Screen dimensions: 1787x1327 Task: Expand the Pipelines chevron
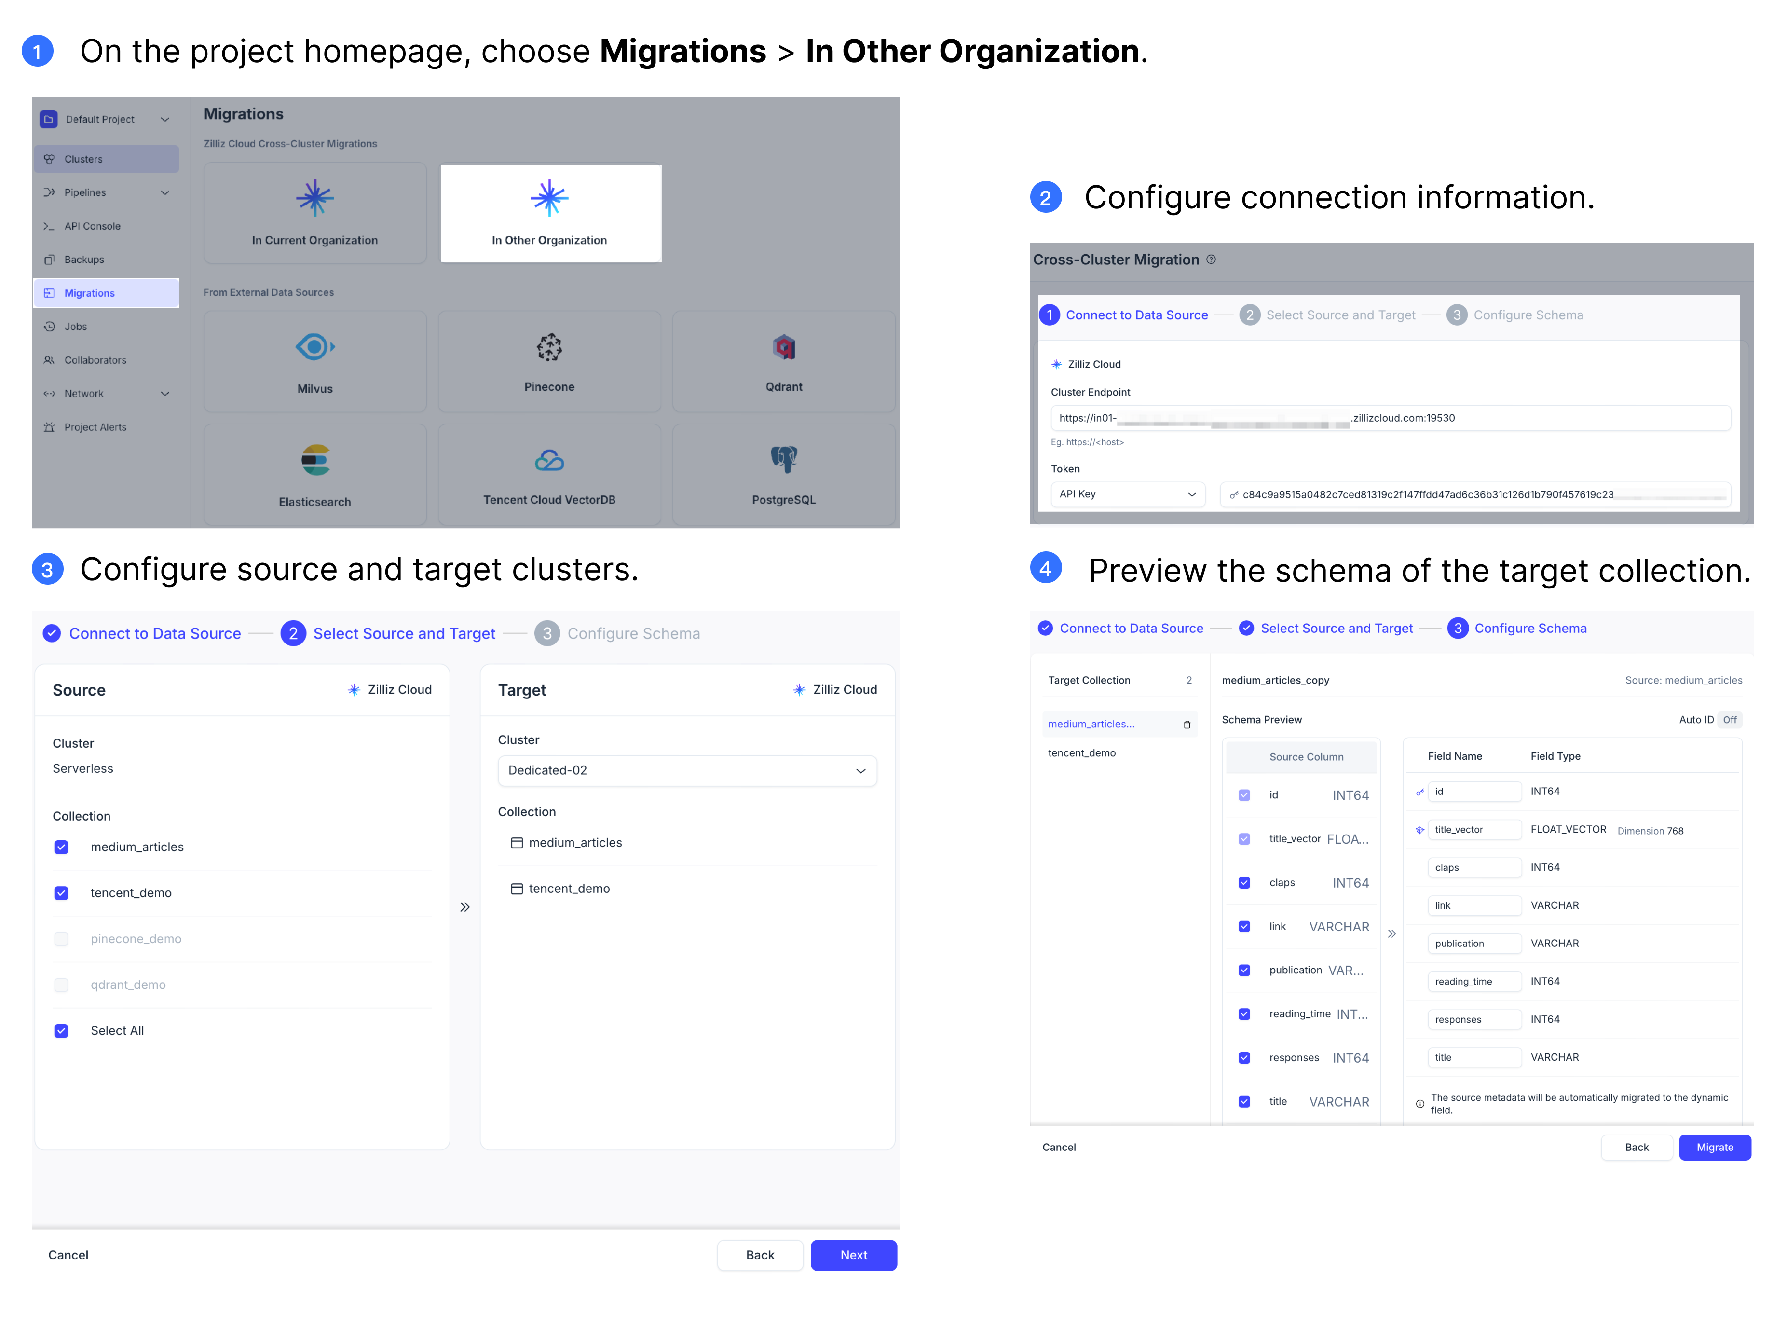click(x=164, y=193)
